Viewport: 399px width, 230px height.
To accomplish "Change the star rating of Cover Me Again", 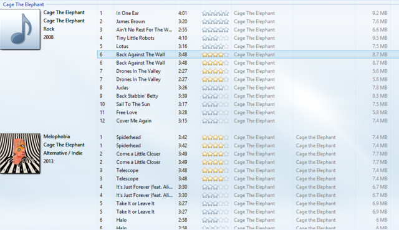I will [215, 120].
